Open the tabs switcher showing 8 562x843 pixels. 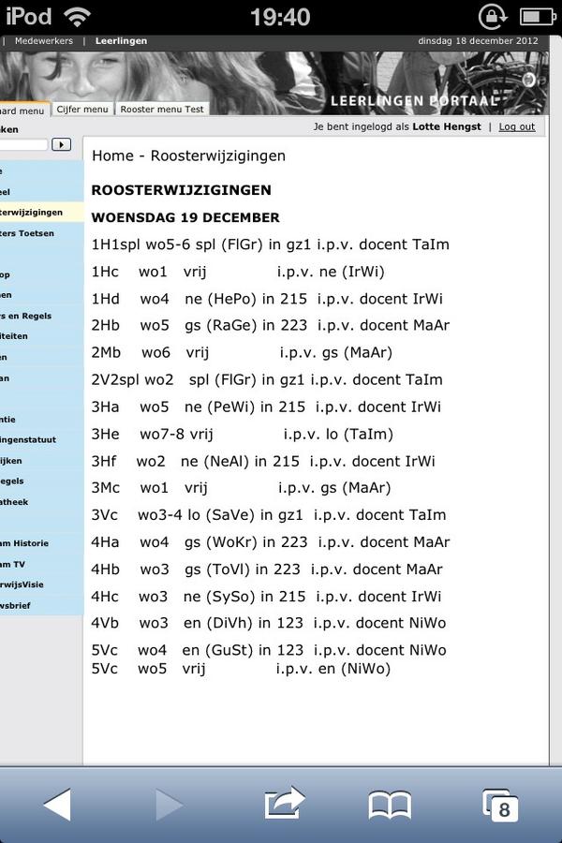point(501,805)
